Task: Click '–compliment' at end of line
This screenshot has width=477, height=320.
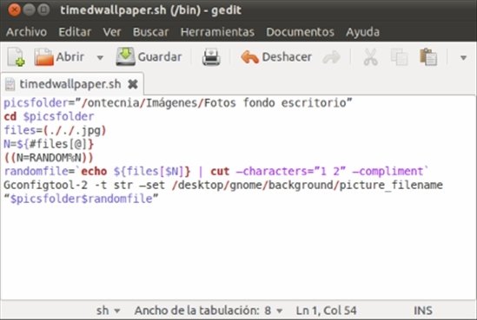Action: [388, 172]
